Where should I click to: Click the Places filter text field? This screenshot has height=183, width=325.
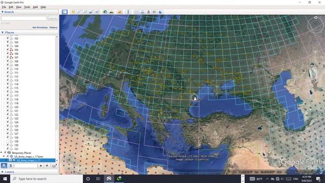(26, 166)
